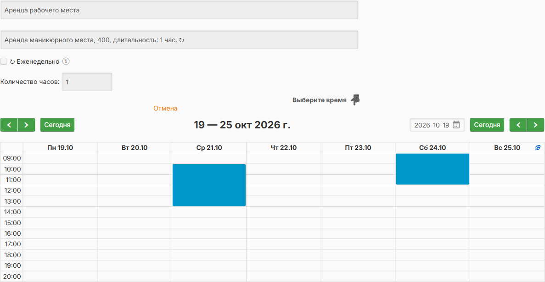Go to next week using left-side arrow
Image resolution: width=545 pixels, height=282 pixels.
(27, 125)
